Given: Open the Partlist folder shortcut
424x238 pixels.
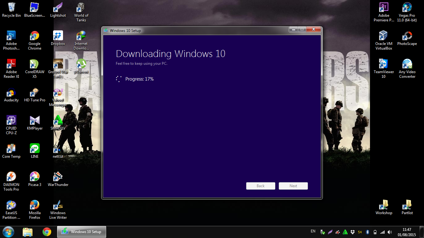Looking at the screenshot, I should coord(407,207).
